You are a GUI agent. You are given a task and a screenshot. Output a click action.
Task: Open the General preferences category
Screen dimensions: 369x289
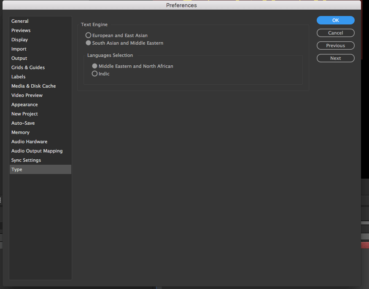(x=40, y=21)
